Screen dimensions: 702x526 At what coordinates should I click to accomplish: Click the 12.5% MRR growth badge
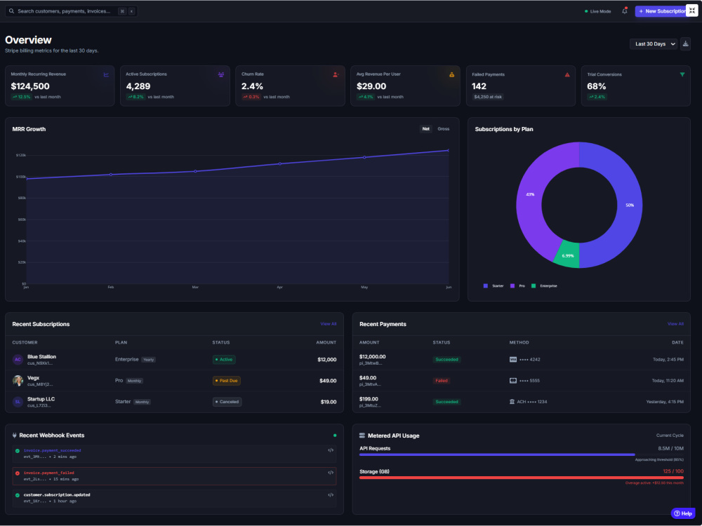(21, 97)
